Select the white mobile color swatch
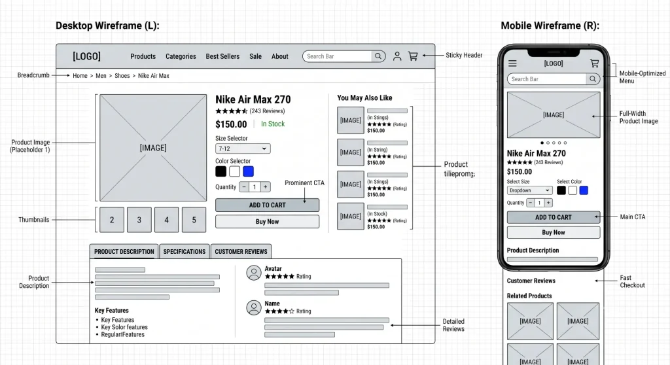Viewport: 670px width, 365px height. point(573,190)
